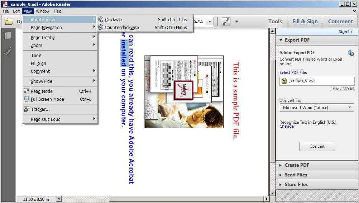Viewport: 359px width, 203px height.
Task: Click the Tracker menu icon
Action: (x=27, y=109)
